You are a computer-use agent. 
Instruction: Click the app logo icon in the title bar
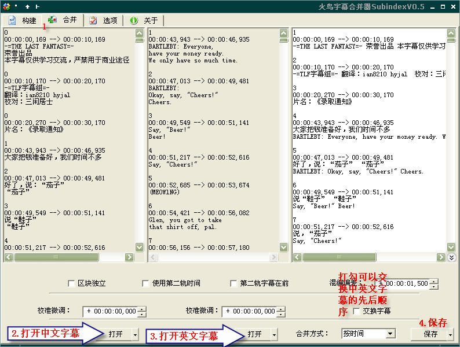7,6
